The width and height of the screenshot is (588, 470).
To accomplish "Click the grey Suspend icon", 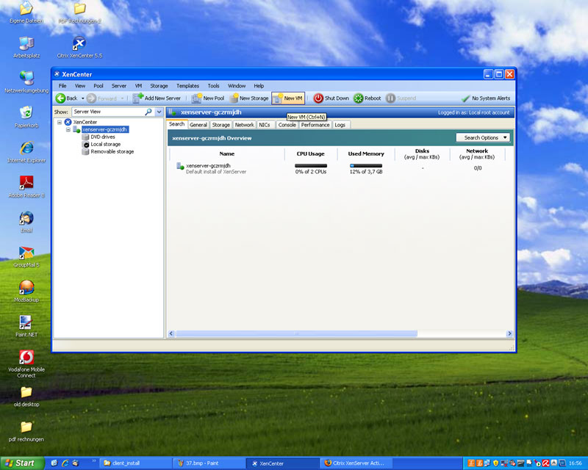I will point(390,98).
